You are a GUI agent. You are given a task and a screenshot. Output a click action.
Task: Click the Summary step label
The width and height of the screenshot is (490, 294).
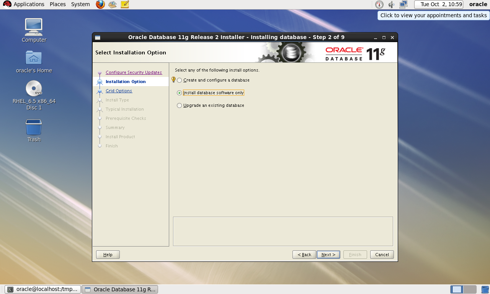click(115, 127)
